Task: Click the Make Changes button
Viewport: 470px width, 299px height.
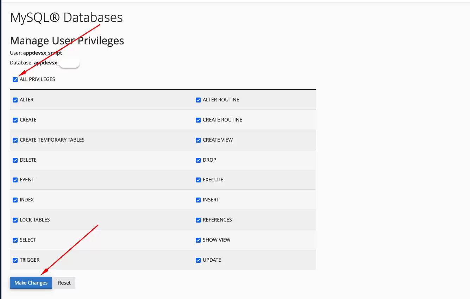Action: [x=31, y=282]
